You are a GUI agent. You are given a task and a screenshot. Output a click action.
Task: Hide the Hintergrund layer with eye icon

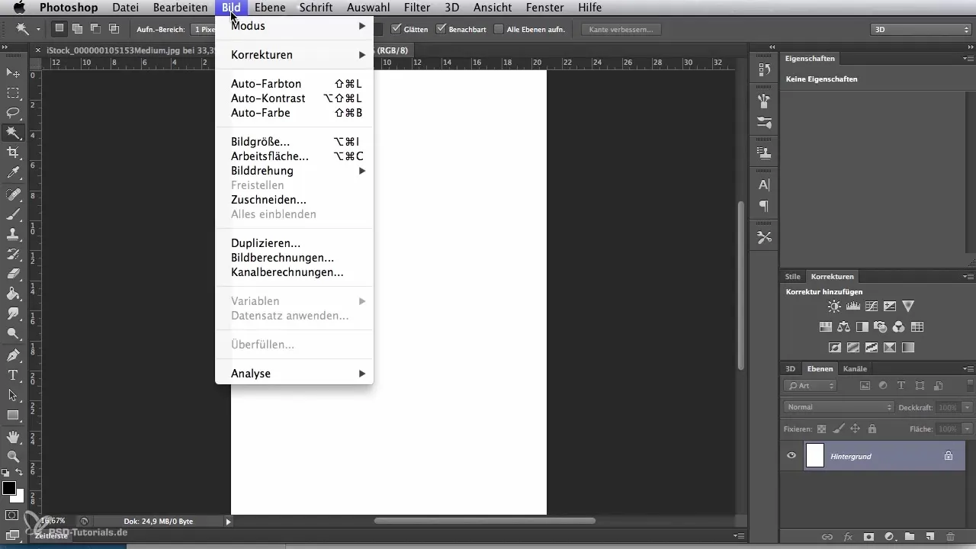point(791,456)
